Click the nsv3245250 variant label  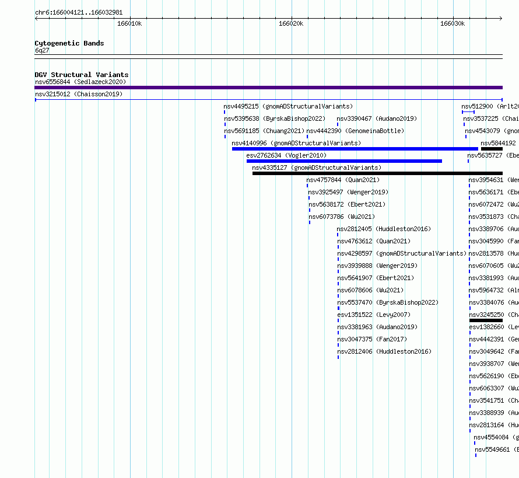[494, 315]
